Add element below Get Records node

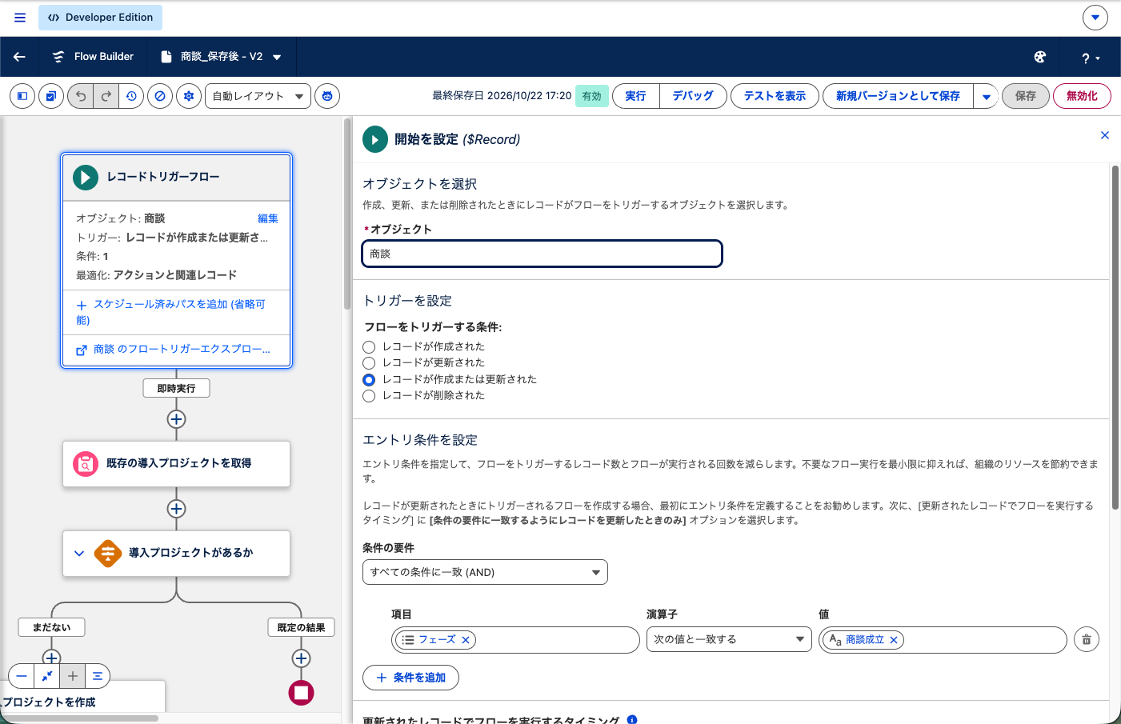[x=177, y=509]
